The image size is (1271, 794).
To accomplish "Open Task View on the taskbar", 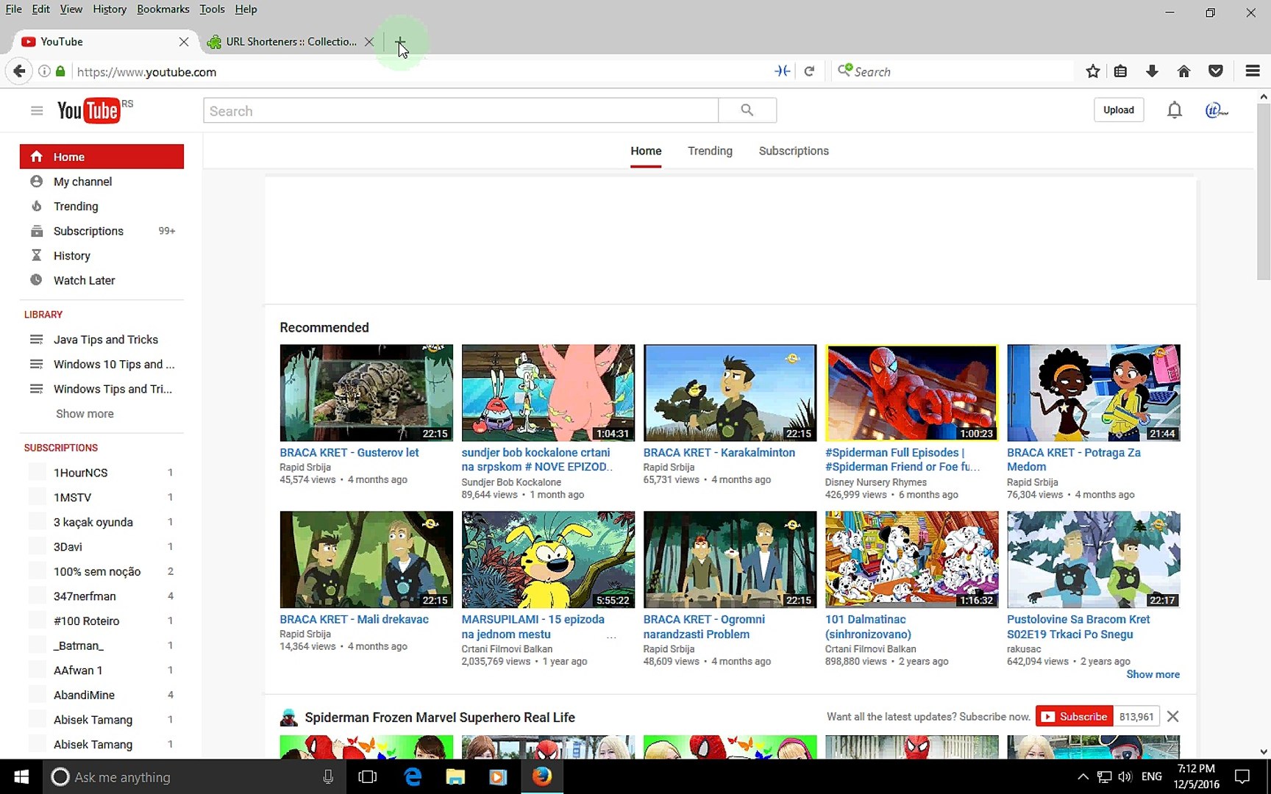I will [367, 777].
